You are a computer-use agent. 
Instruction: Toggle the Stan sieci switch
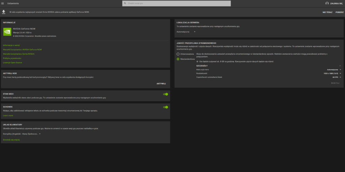pos(165,94)
